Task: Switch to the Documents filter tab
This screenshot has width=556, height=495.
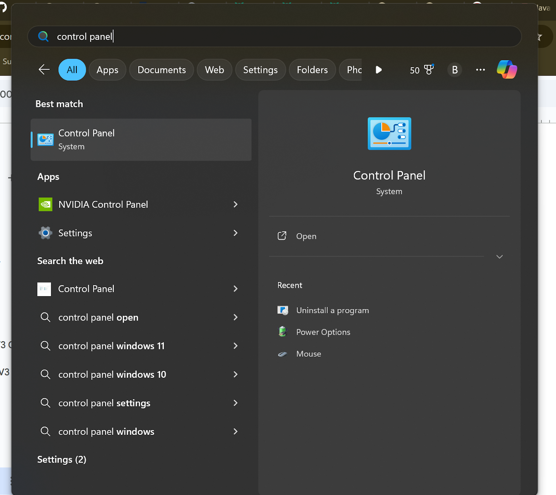Action: (x=162, y=70)
